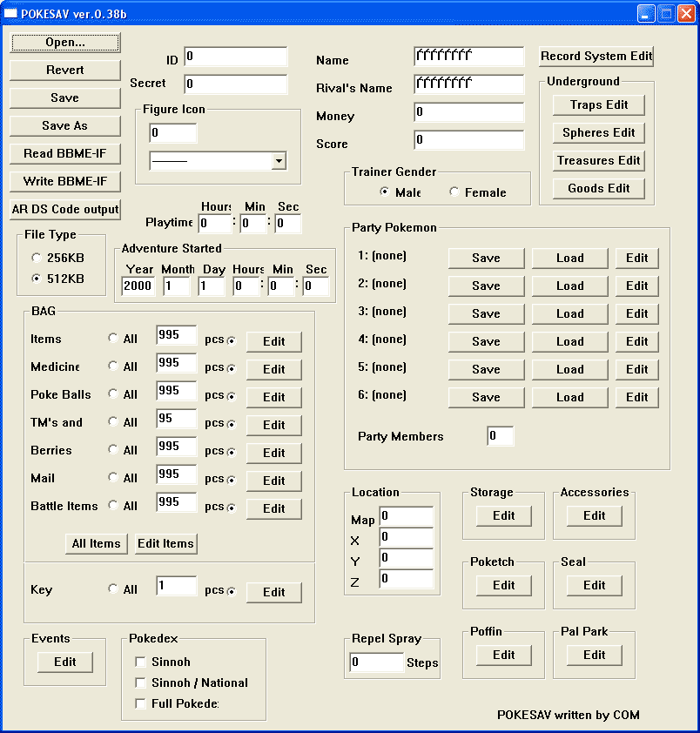The height and width of the screenshot is (733, 700).
Task: Open the Pal Park Edit button
Action: click(595, 656)
